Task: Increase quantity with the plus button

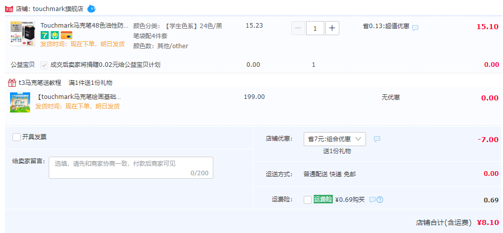Action: click(332, 28)
